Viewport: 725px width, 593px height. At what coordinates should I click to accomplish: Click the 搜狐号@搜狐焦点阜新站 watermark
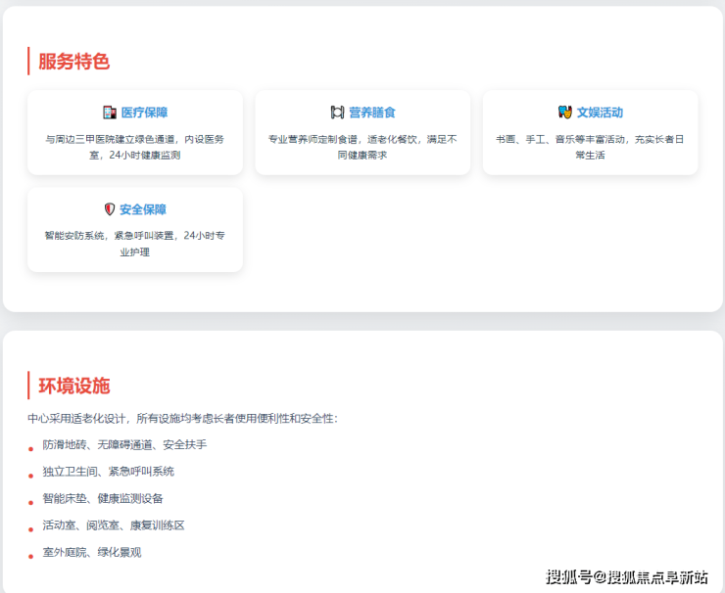click(627, 575)
